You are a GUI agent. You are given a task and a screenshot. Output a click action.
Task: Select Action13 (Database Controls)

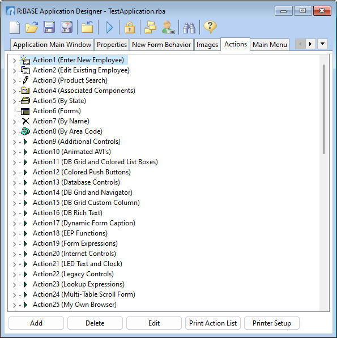(x=76, y=182)
